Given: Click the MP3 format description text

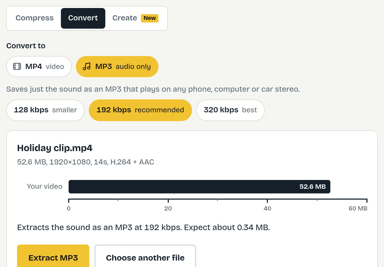Looking at the screenshot, I should point(153,89).
